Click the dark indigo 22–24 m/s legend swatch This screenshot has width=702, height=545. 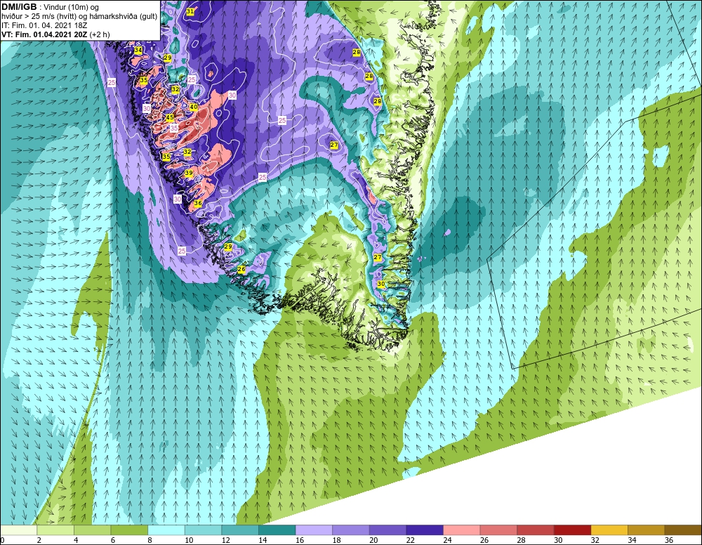(x=425, y=530)
